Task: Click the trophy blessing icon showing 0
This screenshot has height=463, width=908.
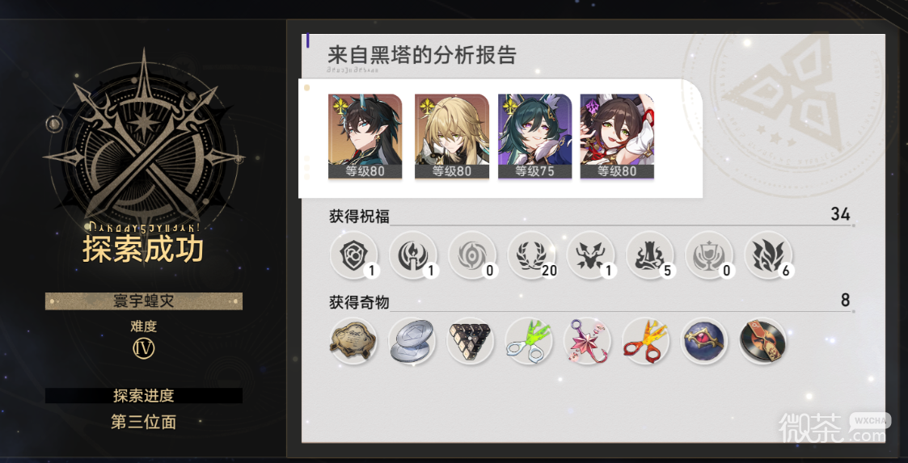Action: (x=709, y=255)
